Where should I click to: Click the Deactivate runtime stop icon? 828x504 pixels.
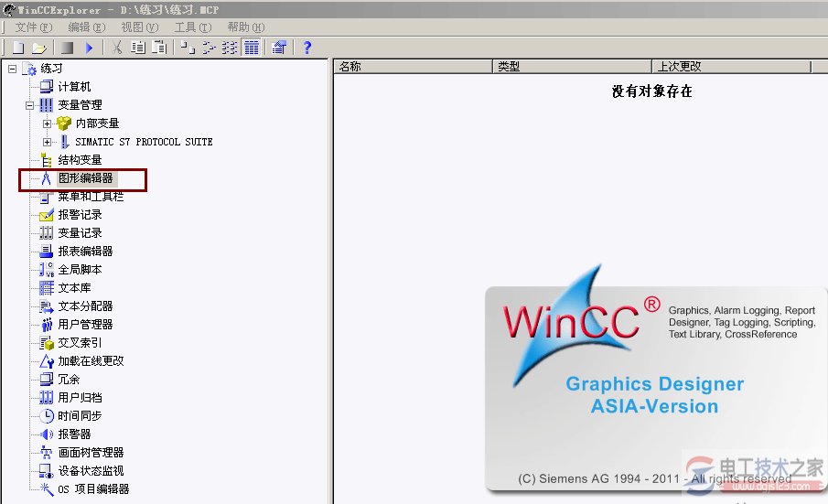[x=67, y=48]
